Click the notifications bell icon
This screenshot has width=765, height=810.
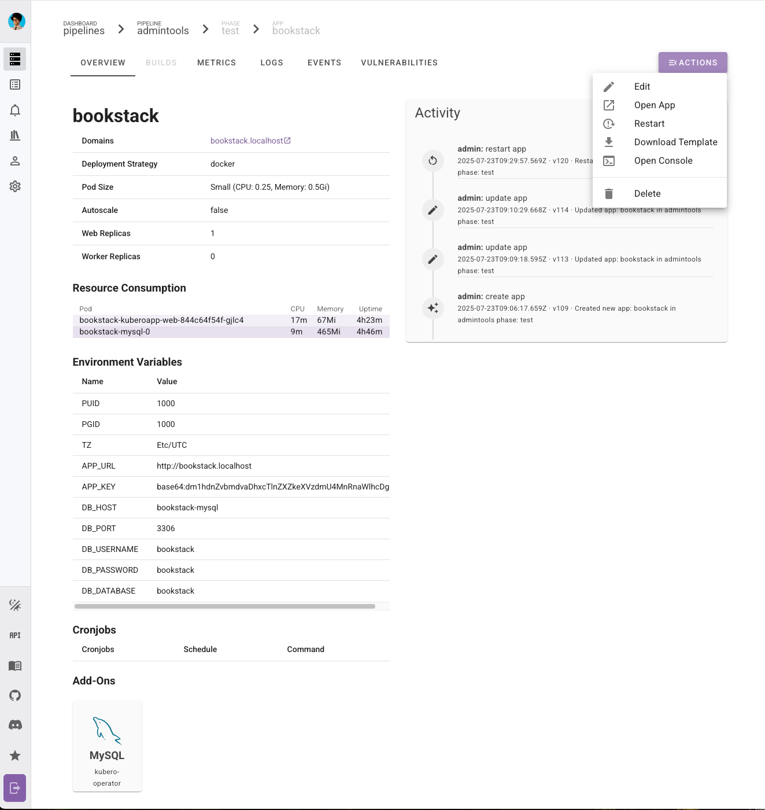[15, 110]
